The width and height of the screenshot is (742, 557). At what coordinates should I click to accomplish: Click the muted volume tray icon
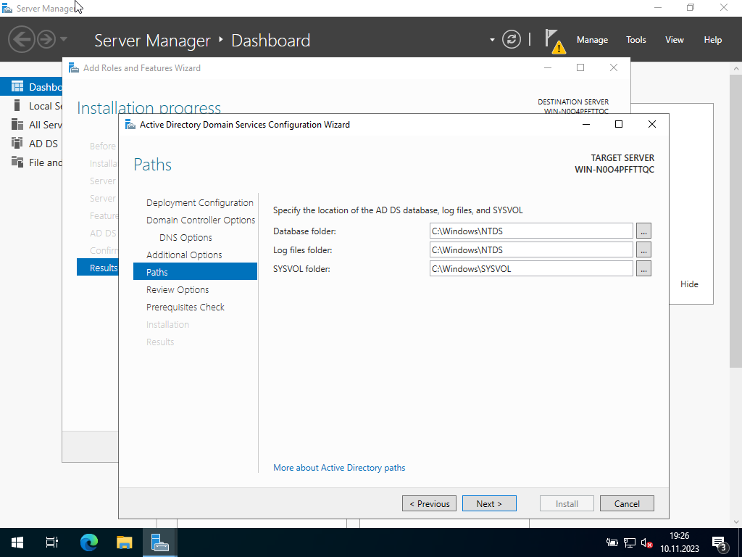pos(647,542)
